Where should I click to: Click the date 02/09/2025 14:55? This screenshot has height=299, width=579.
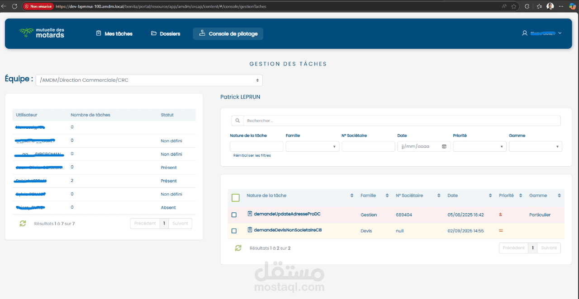[465, 231]
